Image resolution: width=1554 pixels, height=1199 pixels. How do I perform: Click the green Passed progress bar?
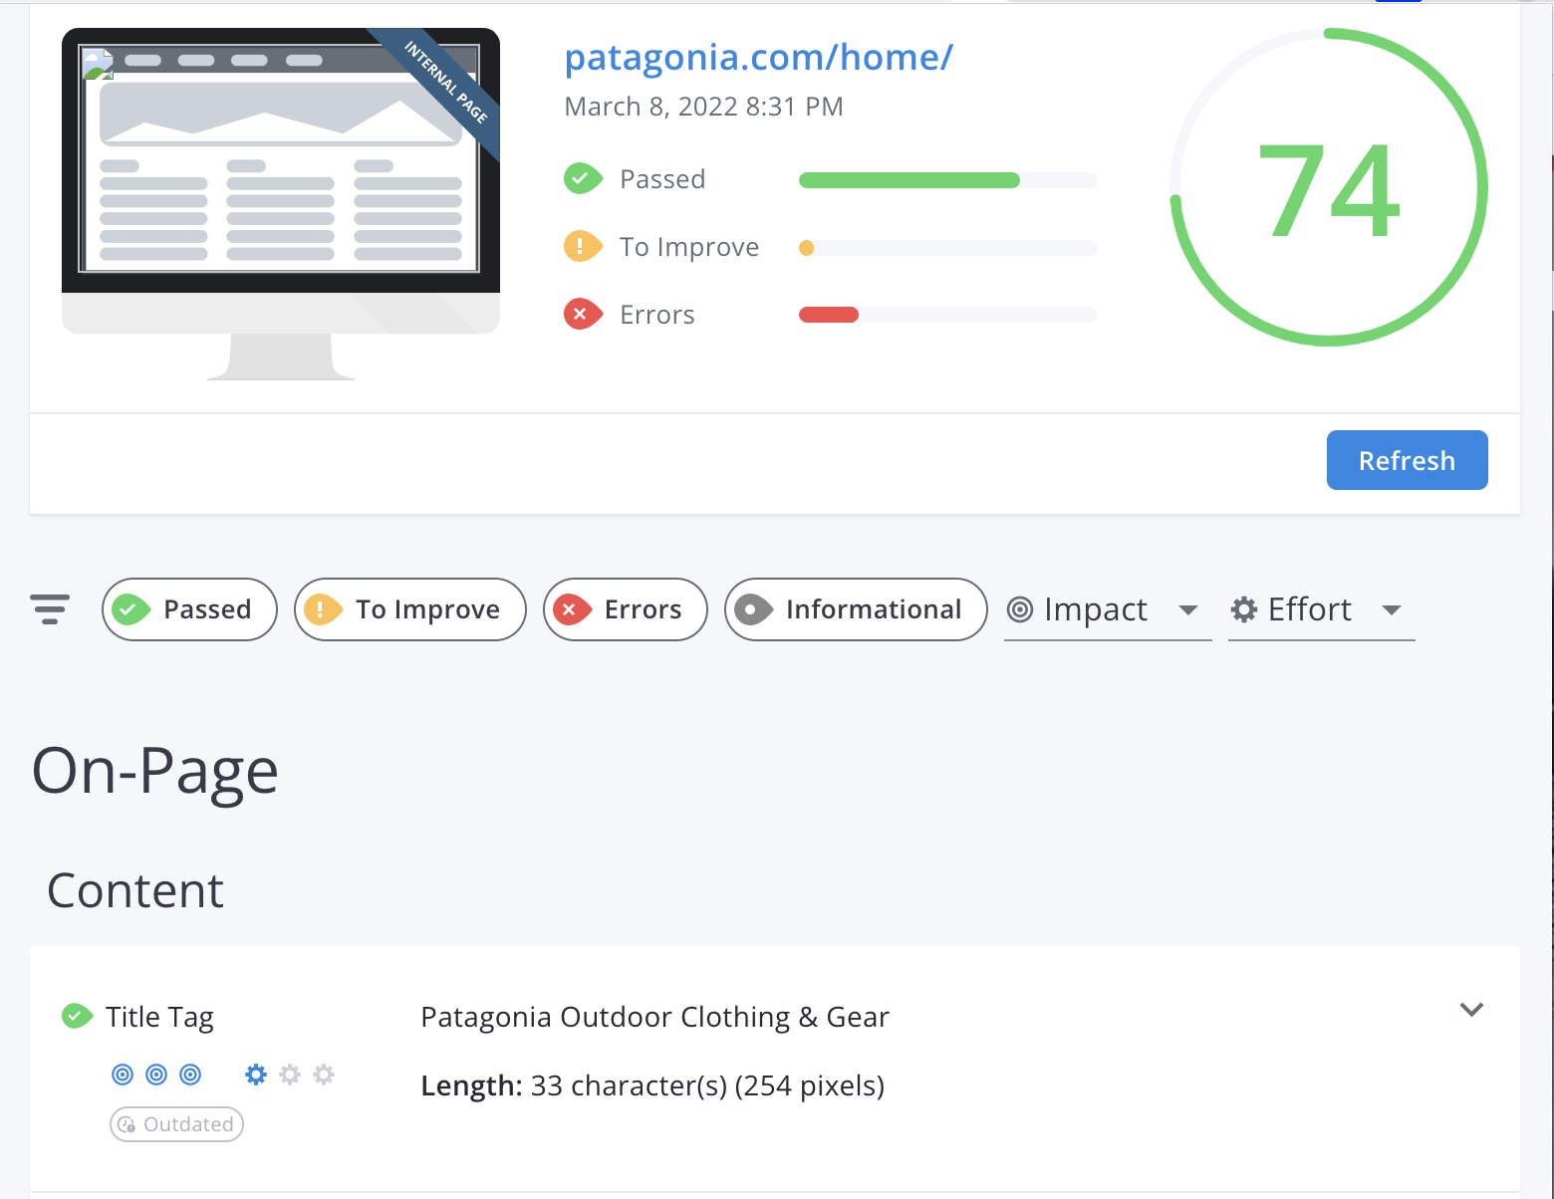coord(908,180)
